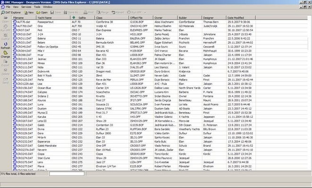Open the Window menu
Screen dimensions: 312x188
coord(48,7)
